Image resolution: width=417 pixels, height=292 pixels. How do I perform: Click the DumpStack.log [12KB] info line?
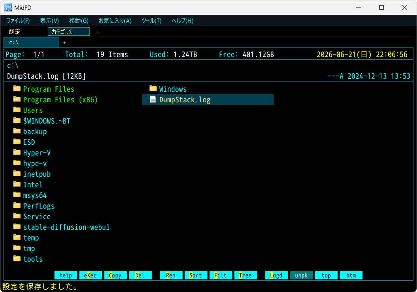click(46, 76)
